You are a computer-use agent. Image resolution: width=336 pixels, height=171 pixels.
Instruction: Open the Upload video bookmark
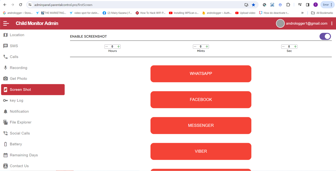click(245, 13)
